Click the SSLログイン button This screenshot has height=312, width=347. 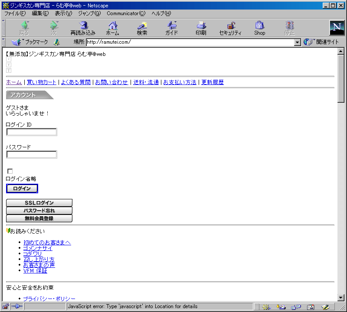(39, 203)
